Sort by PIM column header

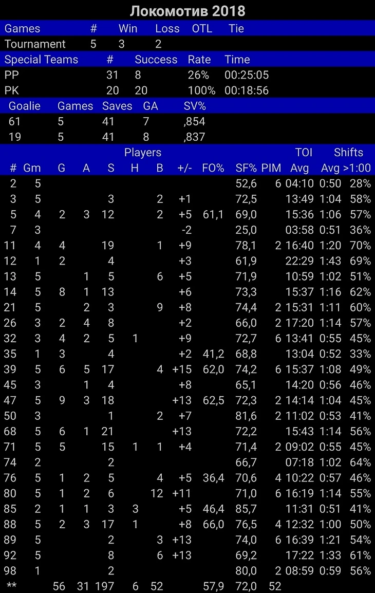pos(271,168)
